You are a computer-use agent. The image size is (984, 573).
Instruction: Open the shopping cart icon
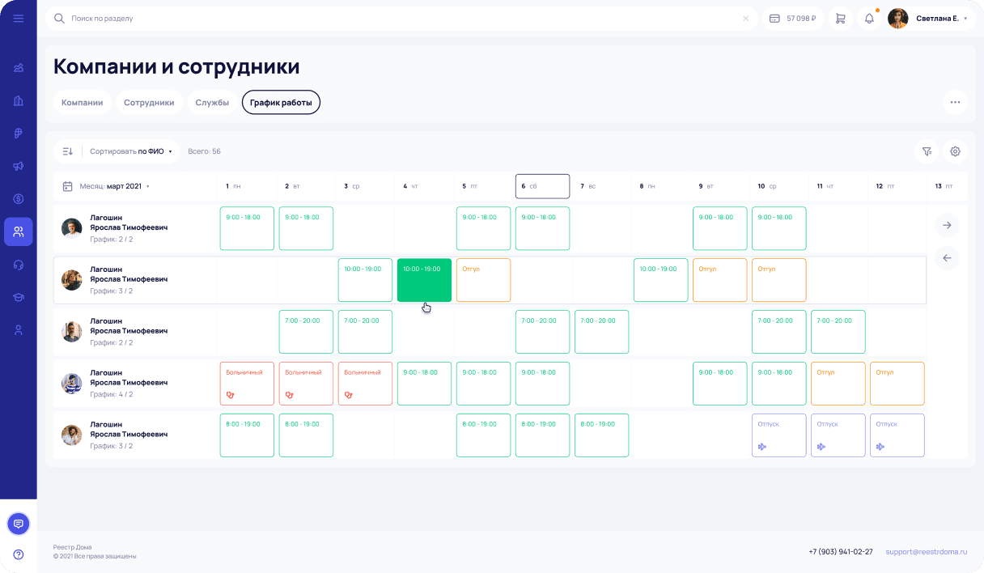tap(840, 19)
